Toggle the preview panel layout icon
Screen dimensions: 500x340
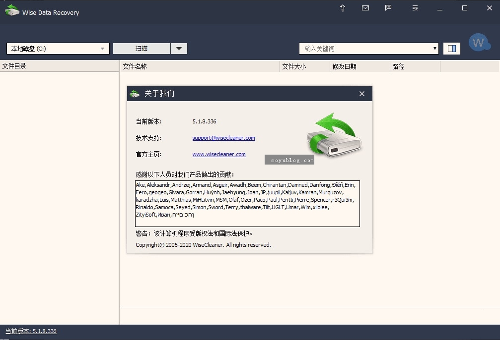tap(452, 49)
